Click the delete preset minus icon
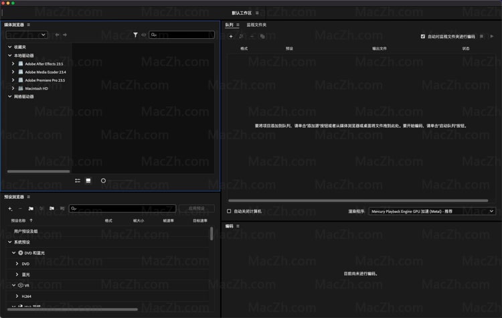502x318 pixels. pos(20,208)
